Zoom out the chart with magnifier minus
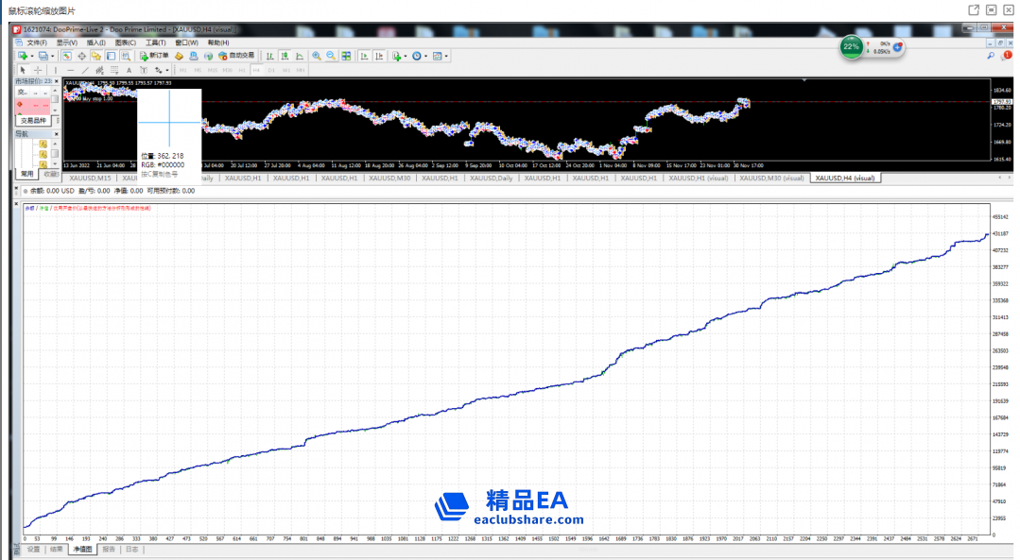Screen dimensions: 1020x560 click(x=331, y=56)
